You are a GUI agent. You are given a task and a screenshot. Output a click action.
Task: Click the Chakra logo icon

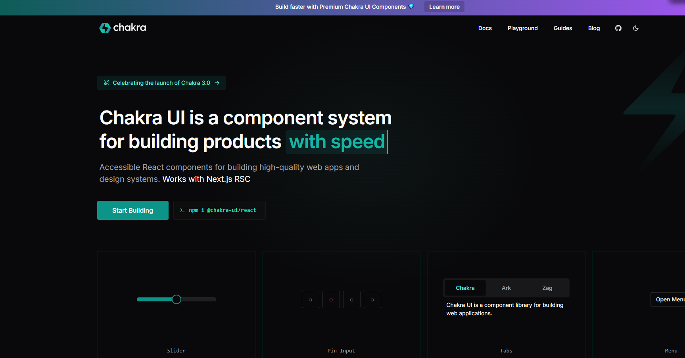pyautogui.click(x=105, y=28)
